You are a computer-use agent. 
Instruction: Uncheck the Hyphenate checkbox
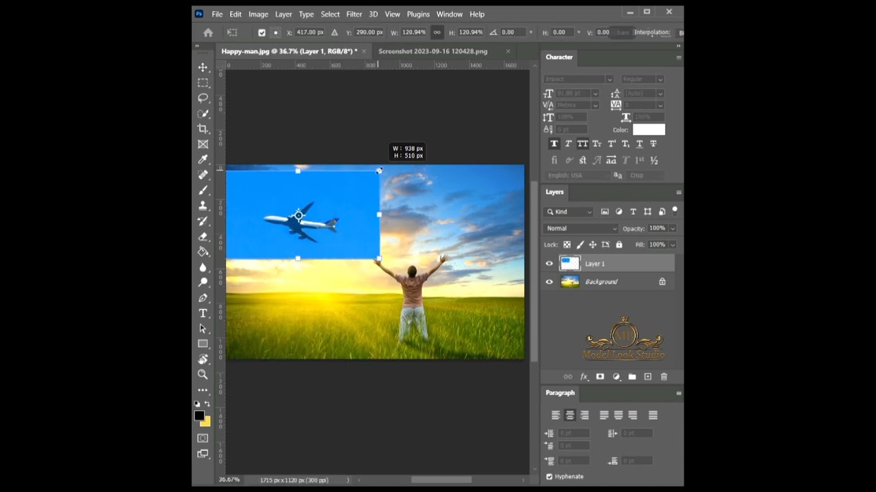[x=550, y=476]
